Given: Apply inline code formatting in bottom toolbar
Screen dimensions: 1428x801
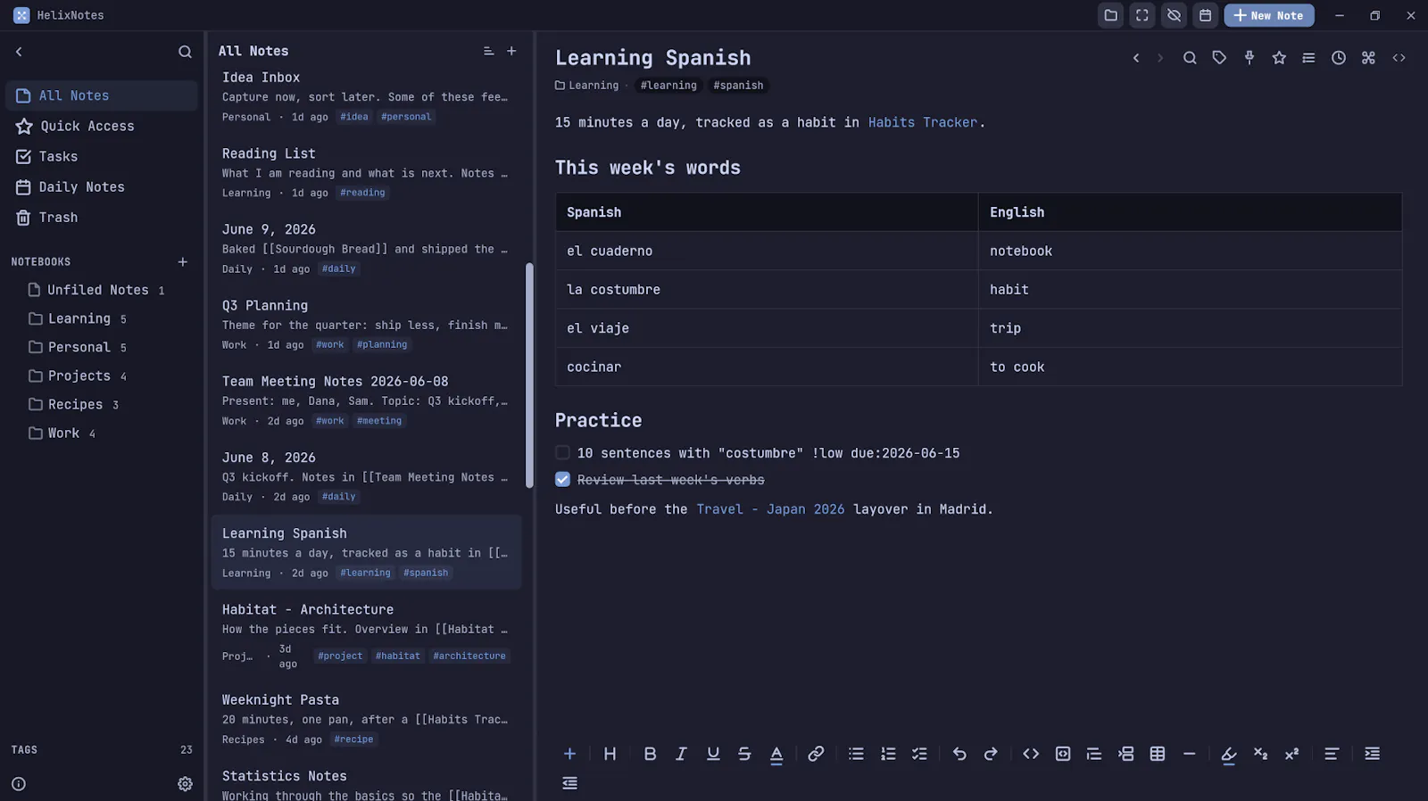Looking at the screenshot, I should 1031,754.
